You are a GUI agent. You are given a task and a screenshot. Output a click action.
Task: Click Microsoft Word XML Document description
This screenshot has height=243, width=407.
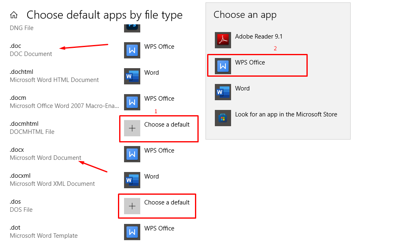point(52,184)
